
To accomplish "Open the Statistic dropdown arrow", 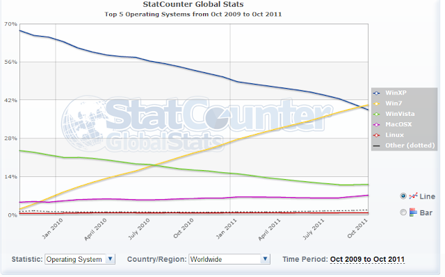I will [x=110, y=259].
